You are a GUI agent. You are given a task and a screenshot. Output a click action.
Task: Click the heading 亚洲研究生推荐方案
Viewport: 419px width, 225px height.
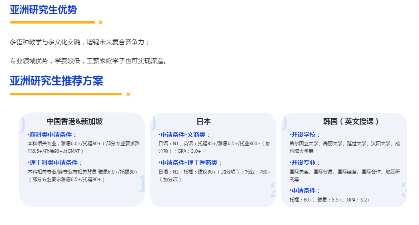click(56, 81)
